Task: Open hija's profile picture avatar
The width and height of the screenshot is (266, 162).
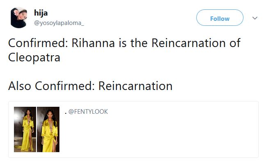Action: click(19, 18)
